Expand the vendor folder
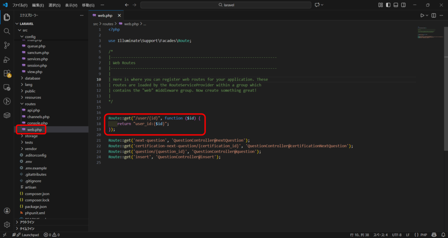Image resolution: width=448 pixels, height=238 pixels. [31, 149]
